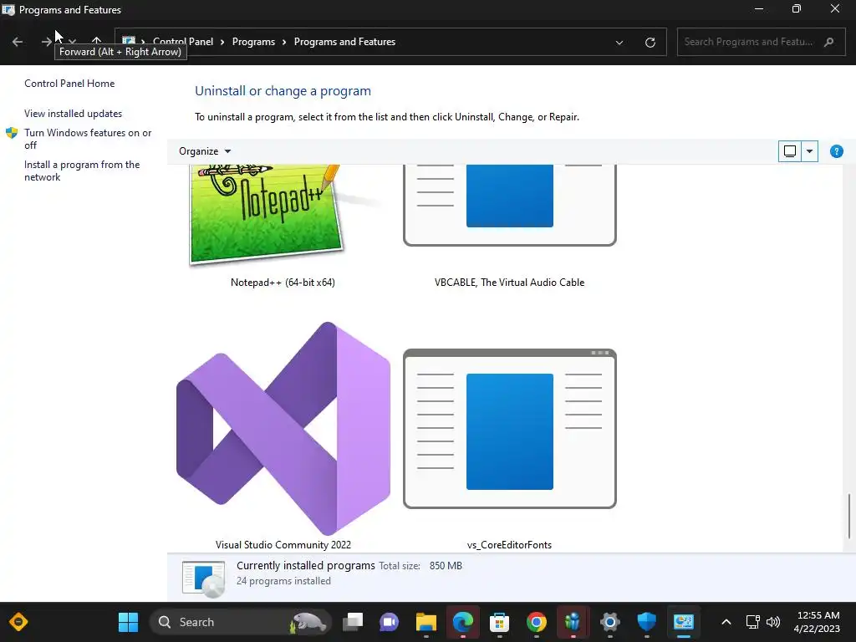Click the installed programs details icon

tap(203, 578)
